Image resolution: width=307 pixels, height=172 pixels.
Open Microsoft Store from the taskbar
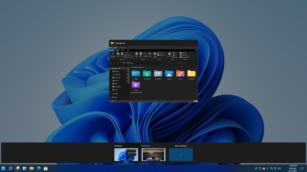[x=46, y=168]
